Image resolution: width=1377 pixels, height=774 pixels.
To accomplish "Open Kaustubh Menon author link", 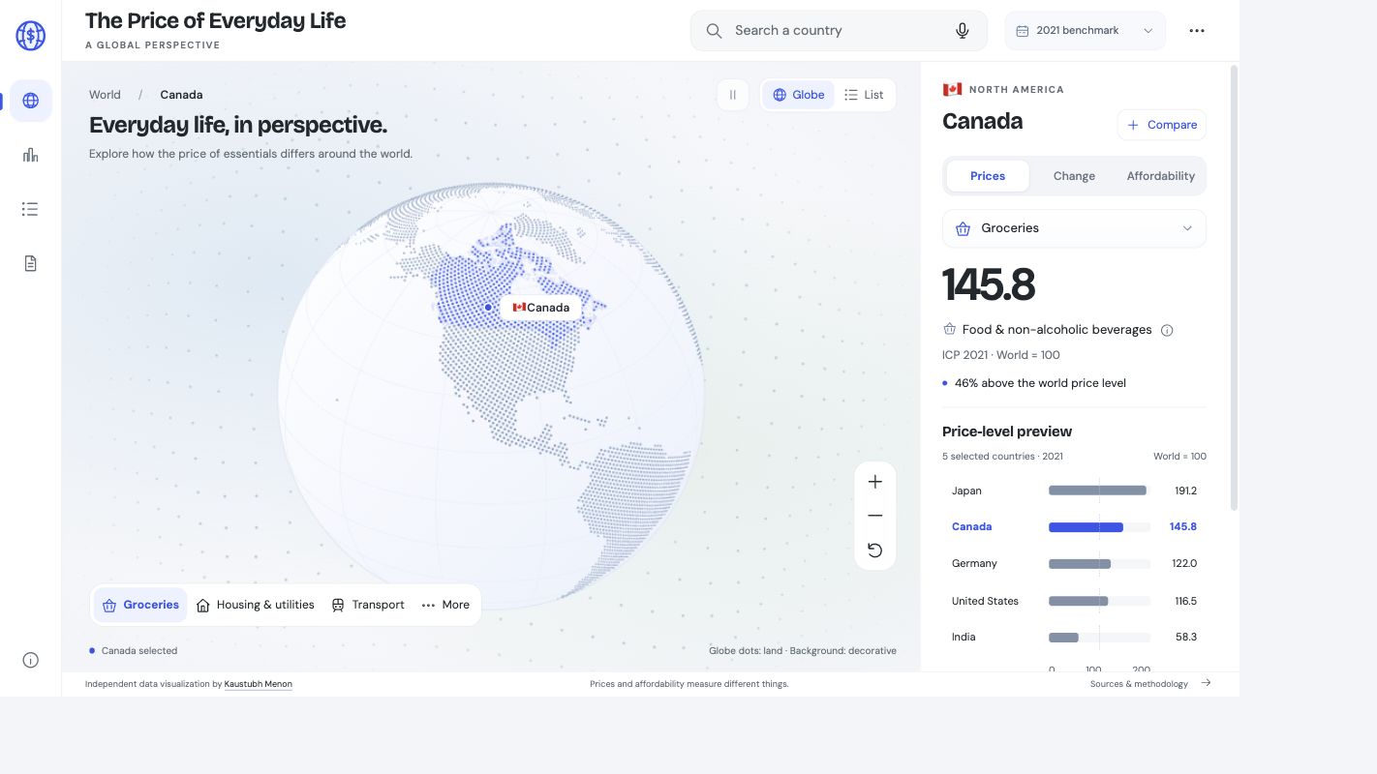I will [x=259, y=684].
